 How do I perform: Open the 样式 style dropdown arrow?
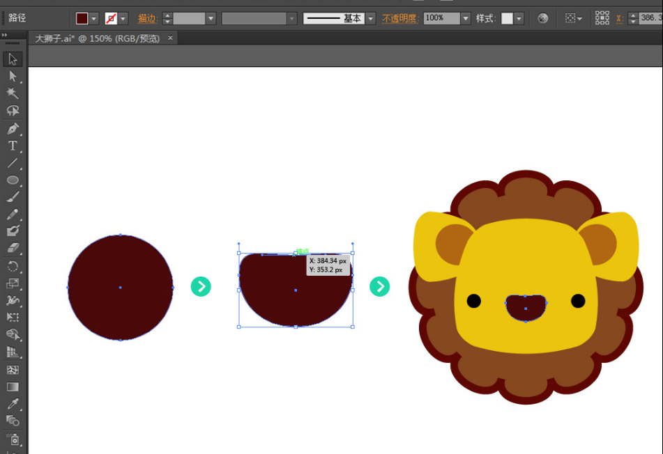[x=519, y=18]
